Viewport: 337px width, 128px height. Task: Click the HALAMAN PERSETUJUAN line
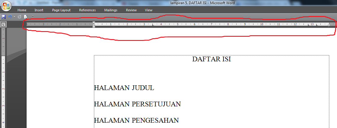click(137, 104)
